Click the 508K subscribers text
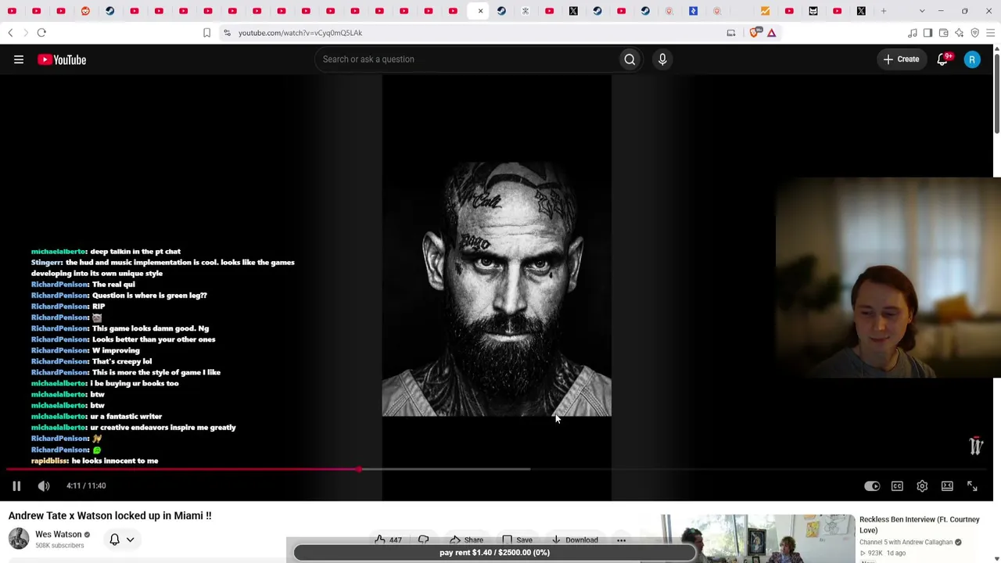This screenshot has height=563, width=1001. click(x=59, y=546)
